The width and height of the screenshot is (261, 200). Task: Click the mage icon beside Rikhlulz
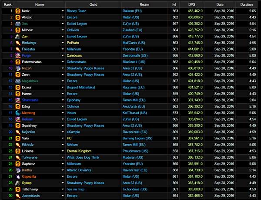18,145
